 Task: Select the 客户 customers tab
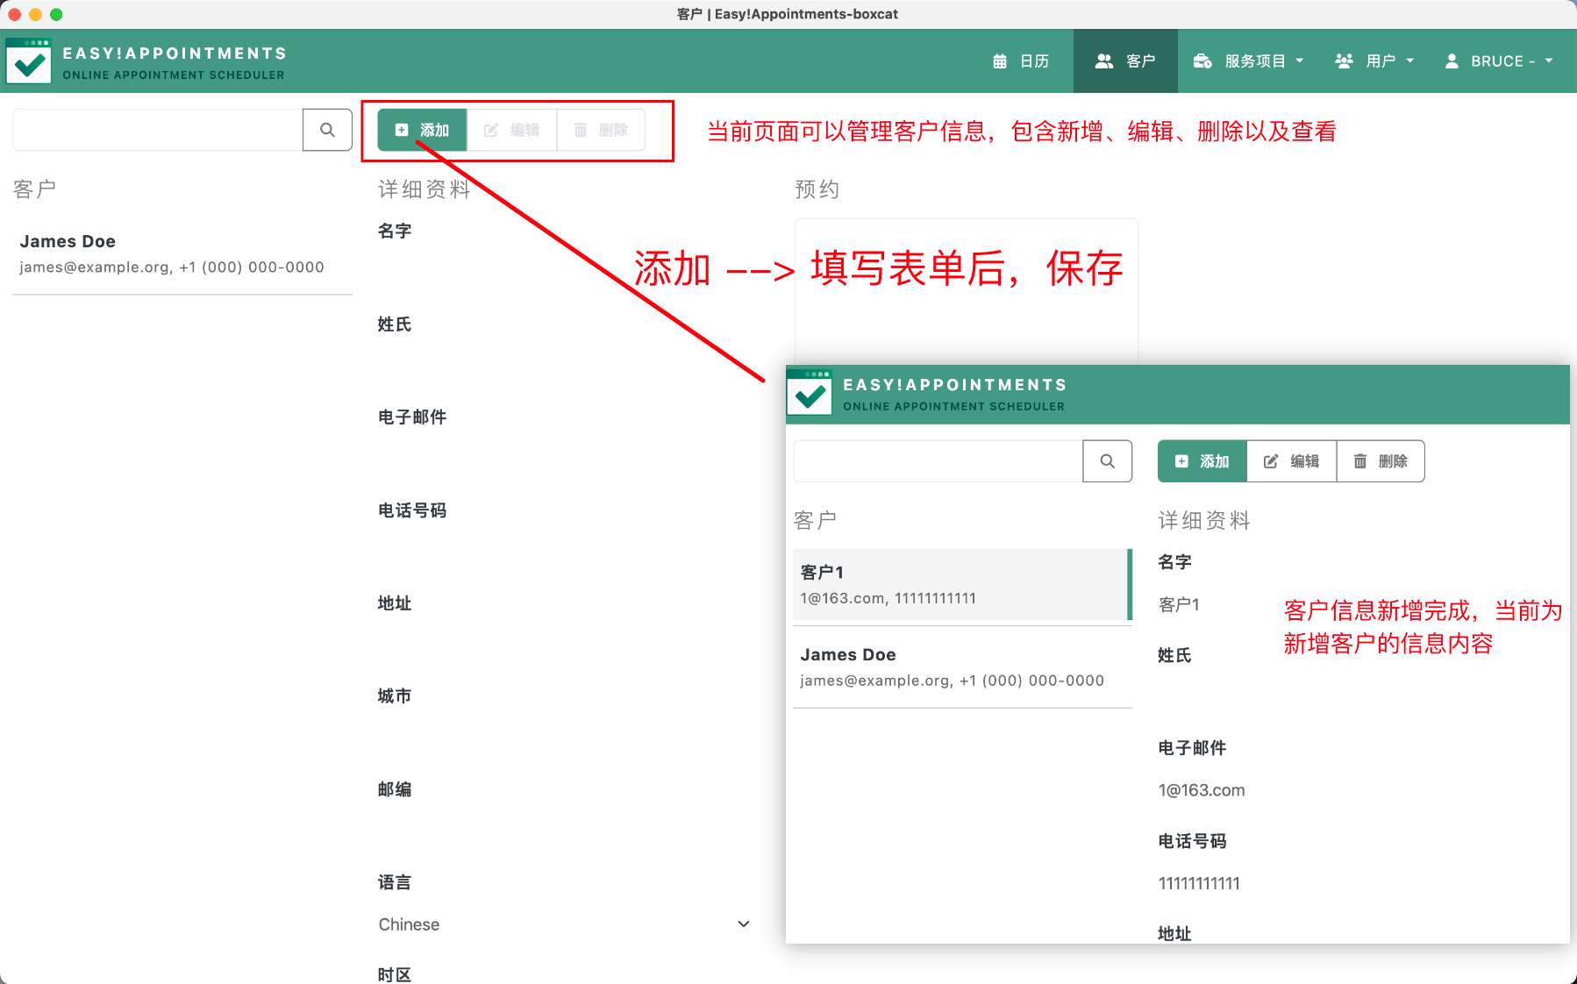point(1125,61)
